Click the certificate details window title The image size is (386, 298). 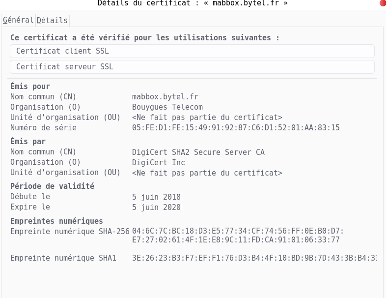tap(193, 3)
